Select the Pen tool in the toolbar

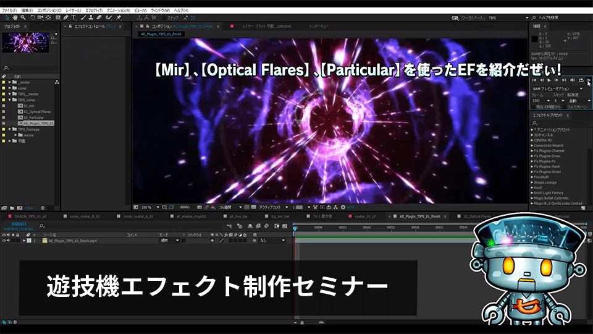coord(65,18)
